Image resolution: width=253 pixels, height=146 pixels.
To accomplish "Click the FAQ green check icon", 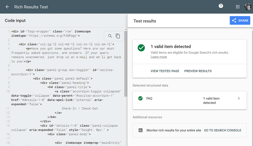I will pos(140,98).
